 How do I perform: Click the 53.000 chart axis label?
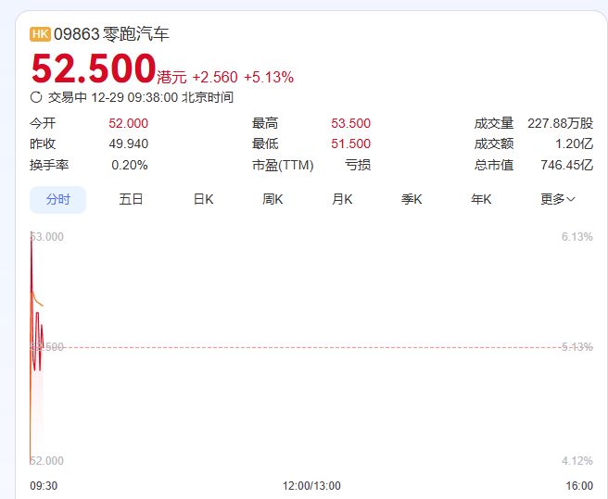coord(47,237)
